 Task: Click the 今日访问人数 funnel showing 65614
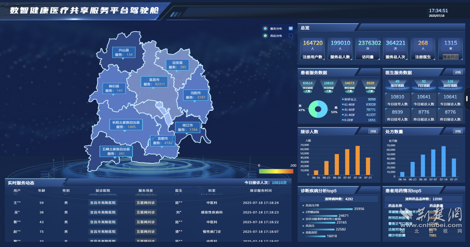pos(308,86)
